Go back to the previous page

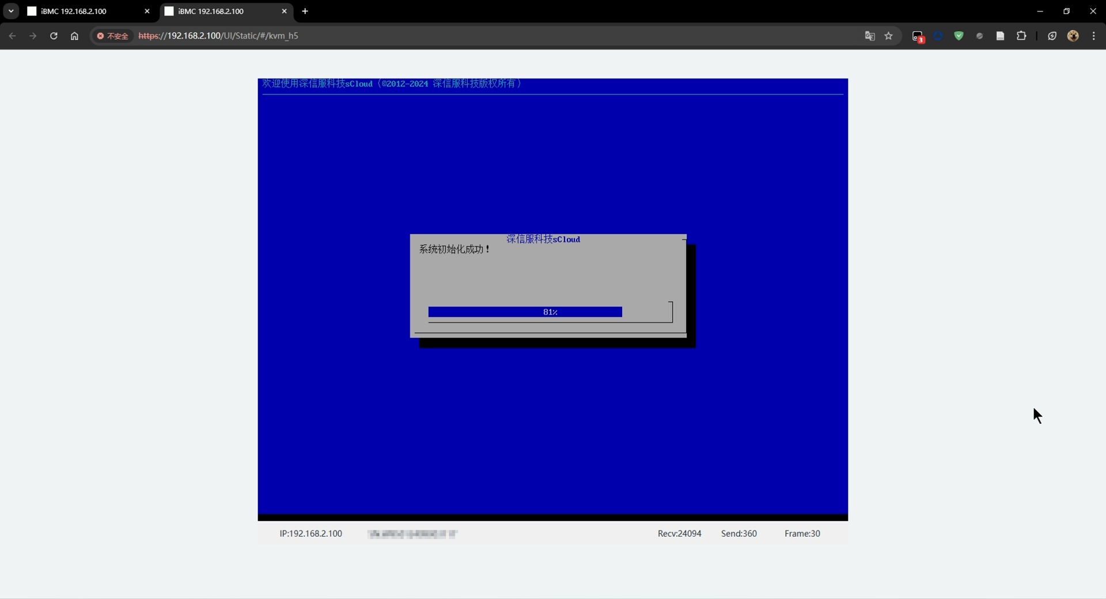[x=12, y=36]
